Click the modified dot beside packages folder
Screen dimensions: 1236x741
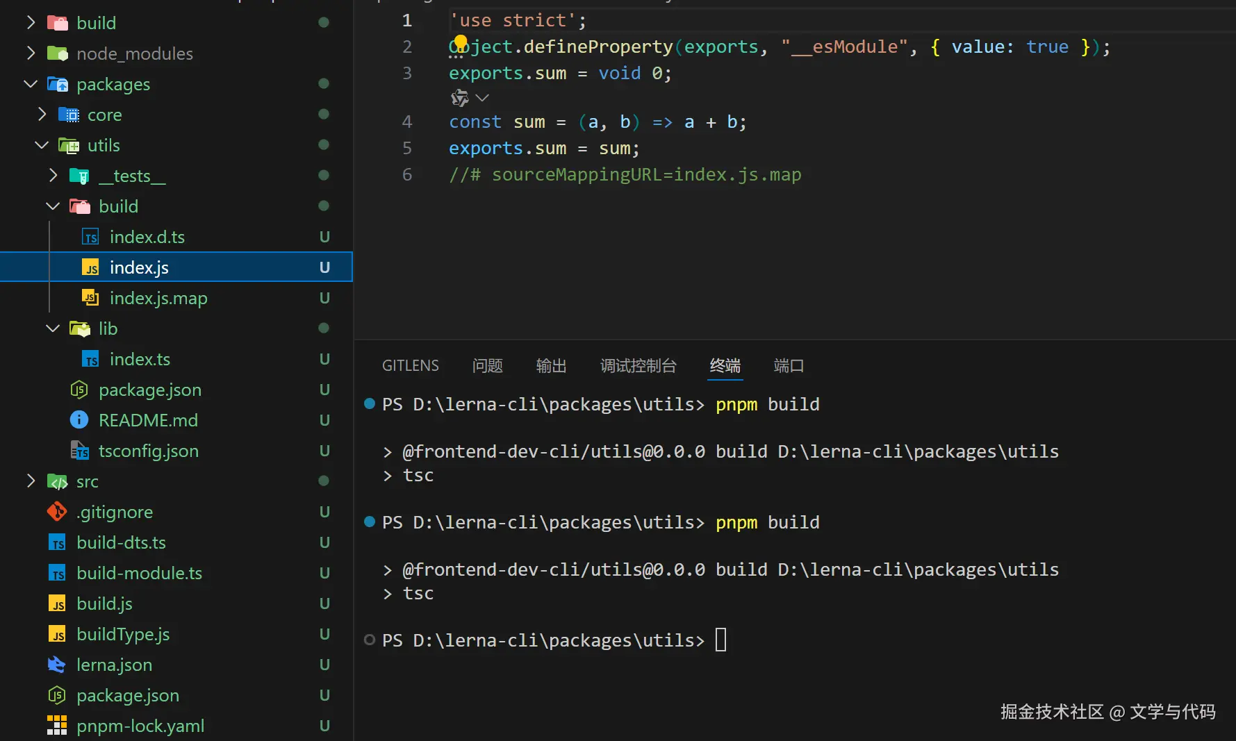click(x=324, y=83)
